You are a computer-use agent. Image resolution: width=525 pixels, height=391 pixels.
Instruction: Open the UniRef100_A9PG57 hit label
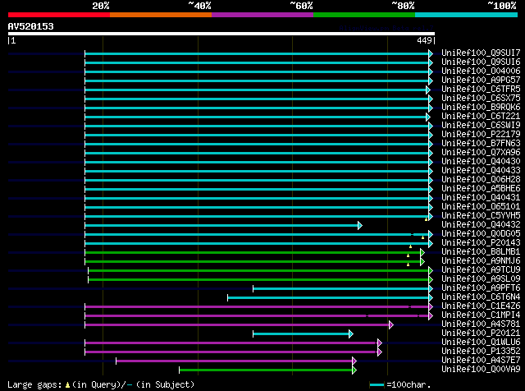click(481, 80)
